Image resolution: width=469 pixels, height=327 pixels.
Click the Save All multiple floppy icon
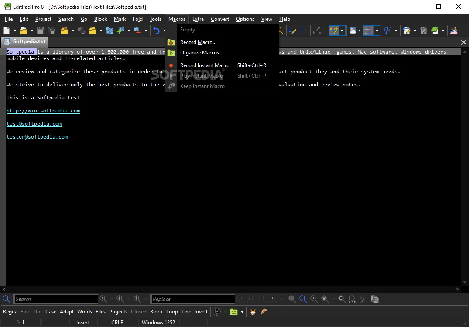(51, 31)
